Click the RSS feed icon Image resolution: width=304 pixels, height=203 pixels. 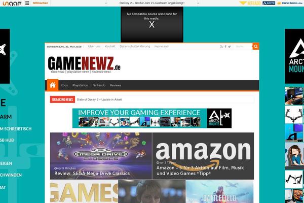coord(221,47)
